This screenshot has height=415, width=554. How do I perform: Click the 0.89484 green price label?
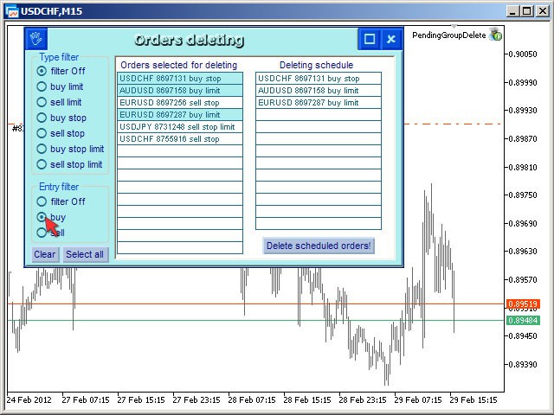coord(523,321)
